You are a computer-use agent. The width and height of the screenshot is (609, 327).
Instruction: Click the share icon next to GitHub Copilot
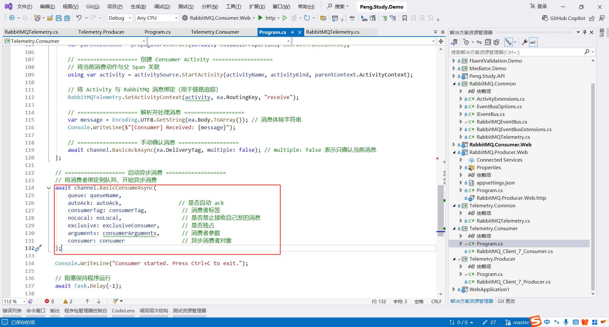[592, 18]
